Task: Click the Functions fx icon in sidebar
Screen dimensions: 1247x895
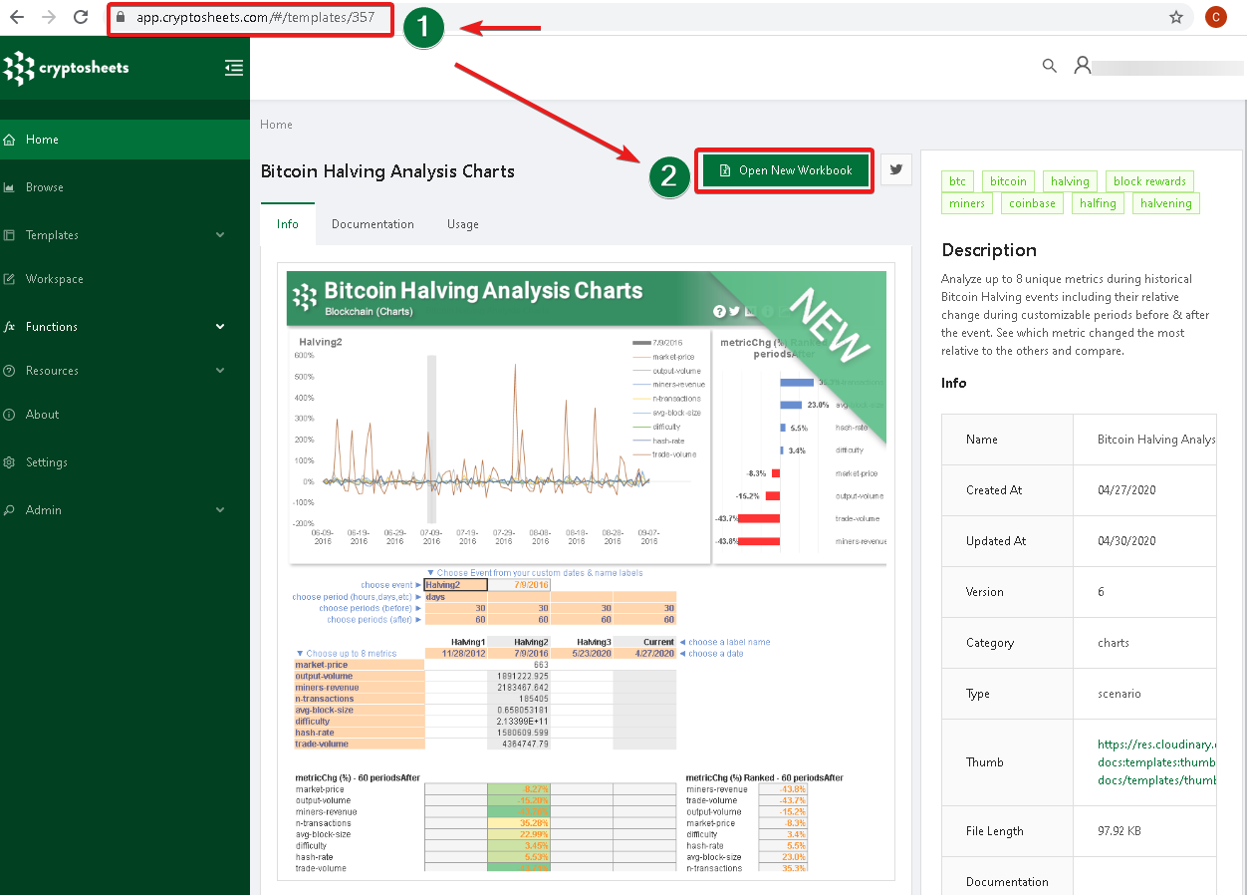Action: click(x=10, y=327)
